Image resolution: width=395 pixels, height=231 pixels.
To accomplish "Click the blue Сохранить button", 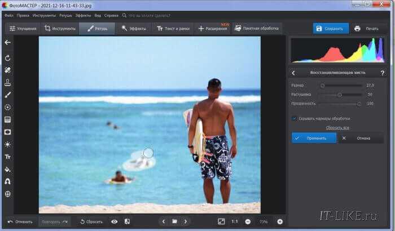I will tap(331, 28).
